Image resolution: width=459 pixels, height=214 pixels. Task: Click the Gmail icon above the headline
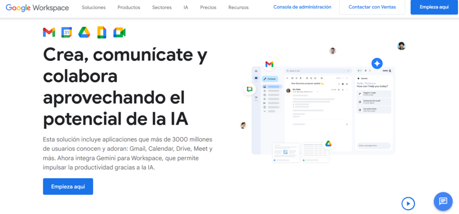click(x=49, y=32)
